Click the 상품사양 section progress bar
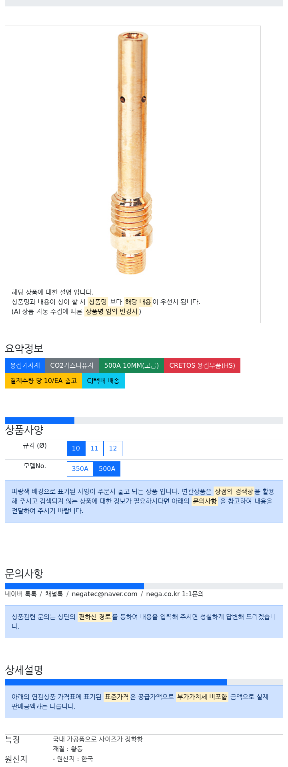 [x=144, y=421]
